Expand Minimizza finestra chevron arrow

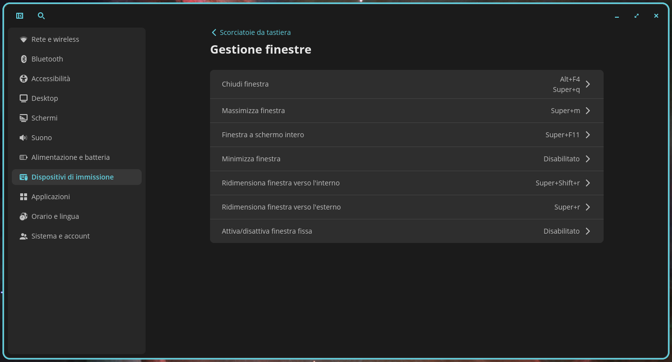[x=588, y=159]
